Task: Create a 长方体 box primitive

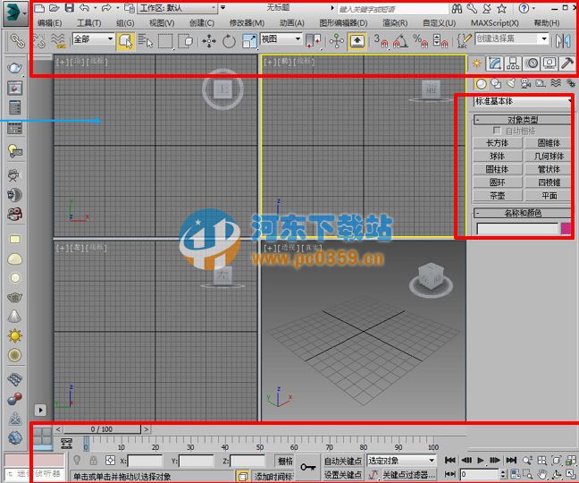Action: (x=498, y=143)
